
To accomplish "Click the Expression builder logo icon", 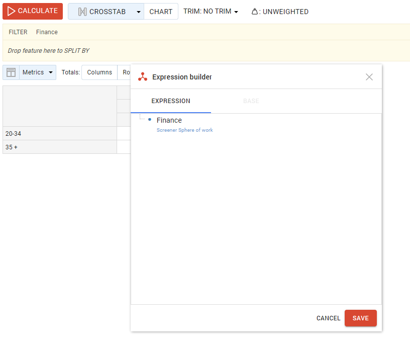I will pyautogui.click(x=143, y=77).
